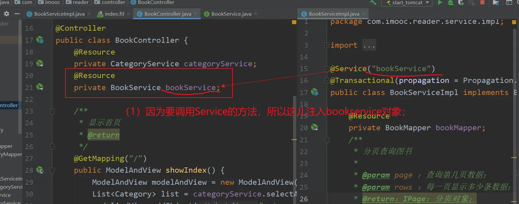
Task: Close left BookServiceImpl.java tab
Action: coord(89,14)
